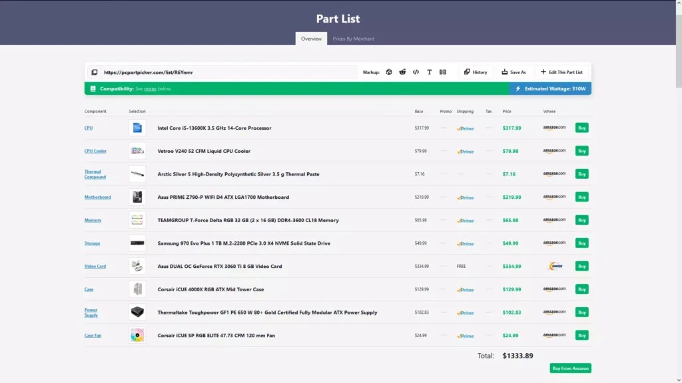Screen dimensions: 682x383
Task: Click the $317.99 CPU price
Action: [511, 128]
